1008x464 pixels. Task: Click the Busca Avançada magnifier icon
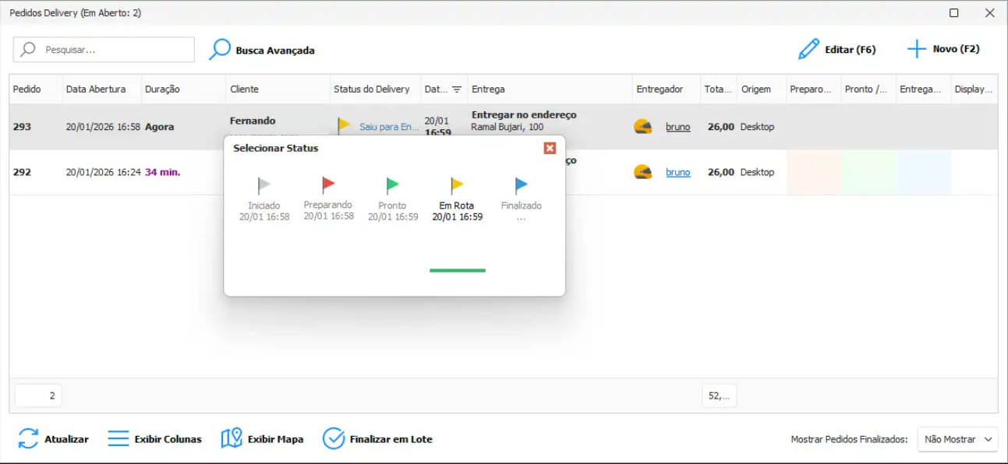[220, 50]
